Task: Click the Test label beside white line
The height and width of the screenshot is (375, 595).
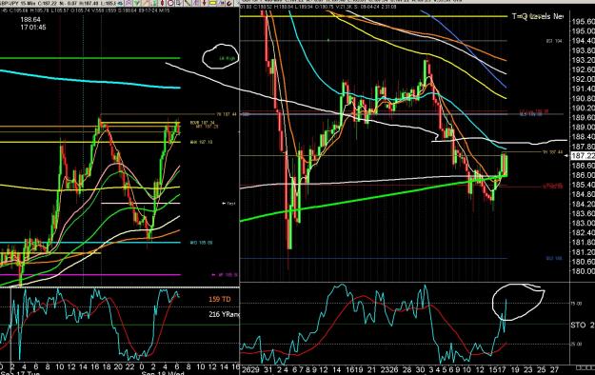Action: click(x=229, y=204)
